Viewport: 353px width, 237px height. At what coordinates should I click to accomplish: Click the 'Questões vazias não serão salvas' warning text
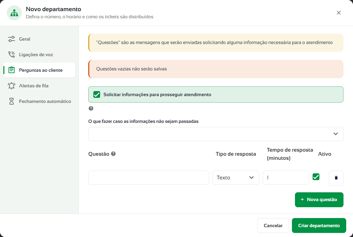pyautogui.click(x=131, y=69)
